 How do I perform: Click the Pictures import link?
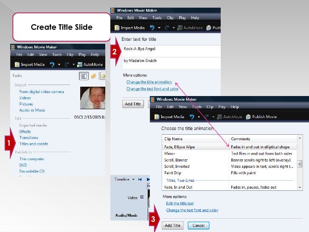[x=26, y=104]
